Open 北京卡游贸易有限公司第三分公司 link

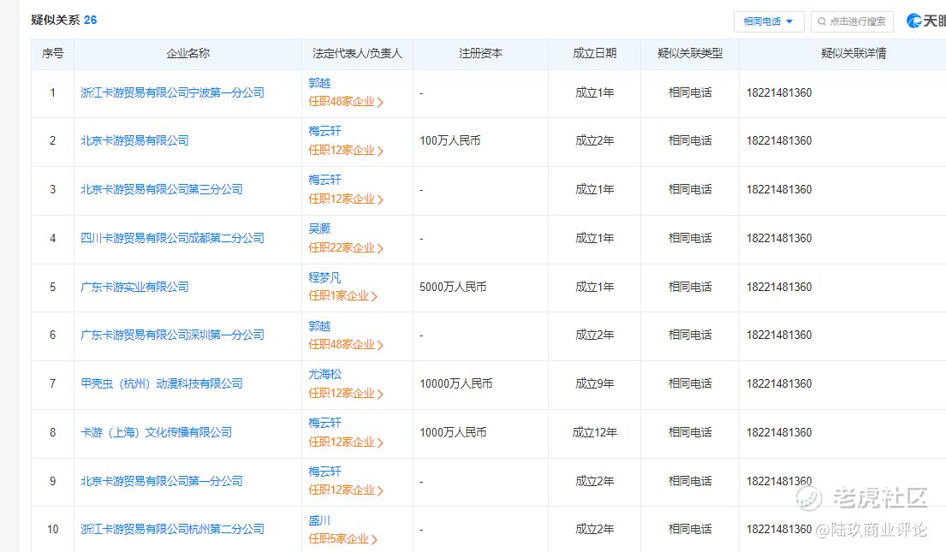coord(162,189)
